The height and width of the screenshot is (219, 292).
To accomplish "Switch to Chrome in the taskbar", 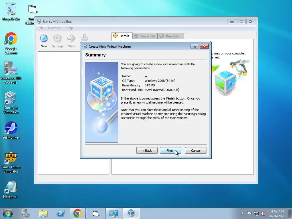I will tap(78, 213).
